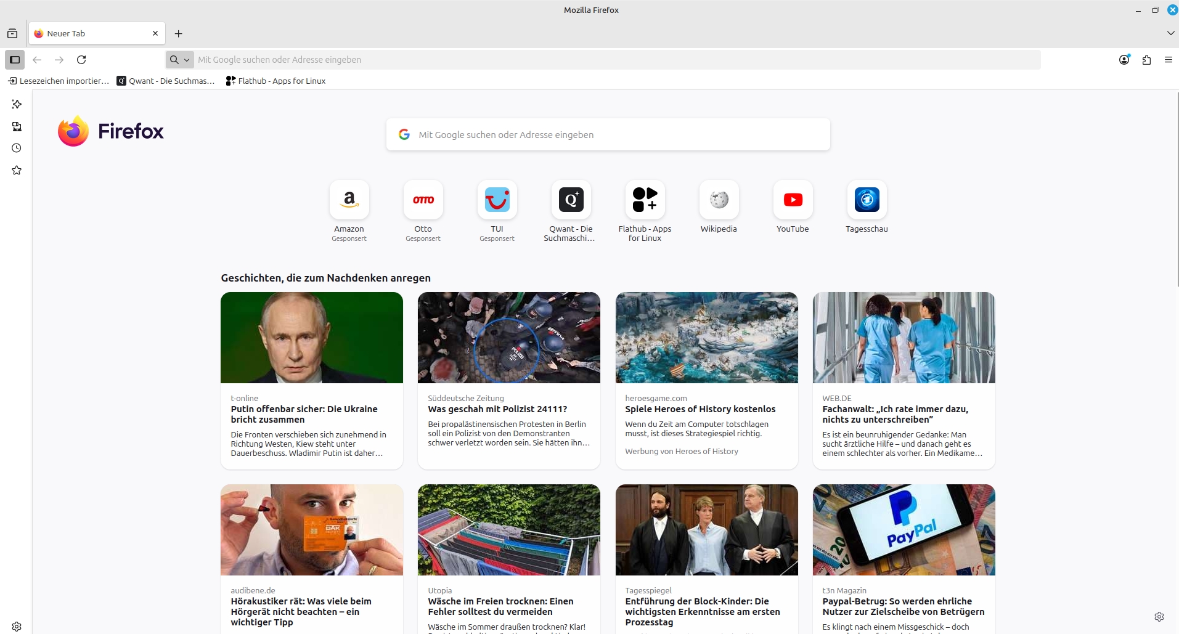Screen dimensions: 1179x634
Task: Toggle the sidebar button in the toolbar
Action: pos(15,60)
